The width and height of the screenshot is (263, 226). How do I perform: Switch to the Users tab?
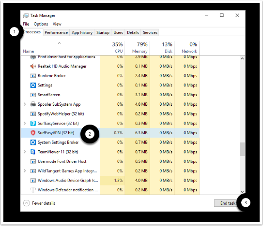[x=118, y=32]
